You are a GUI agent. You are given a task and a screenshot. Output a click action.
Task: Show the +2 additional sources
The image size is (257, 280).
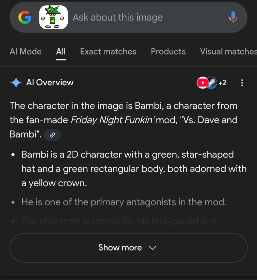pos(222,83)
